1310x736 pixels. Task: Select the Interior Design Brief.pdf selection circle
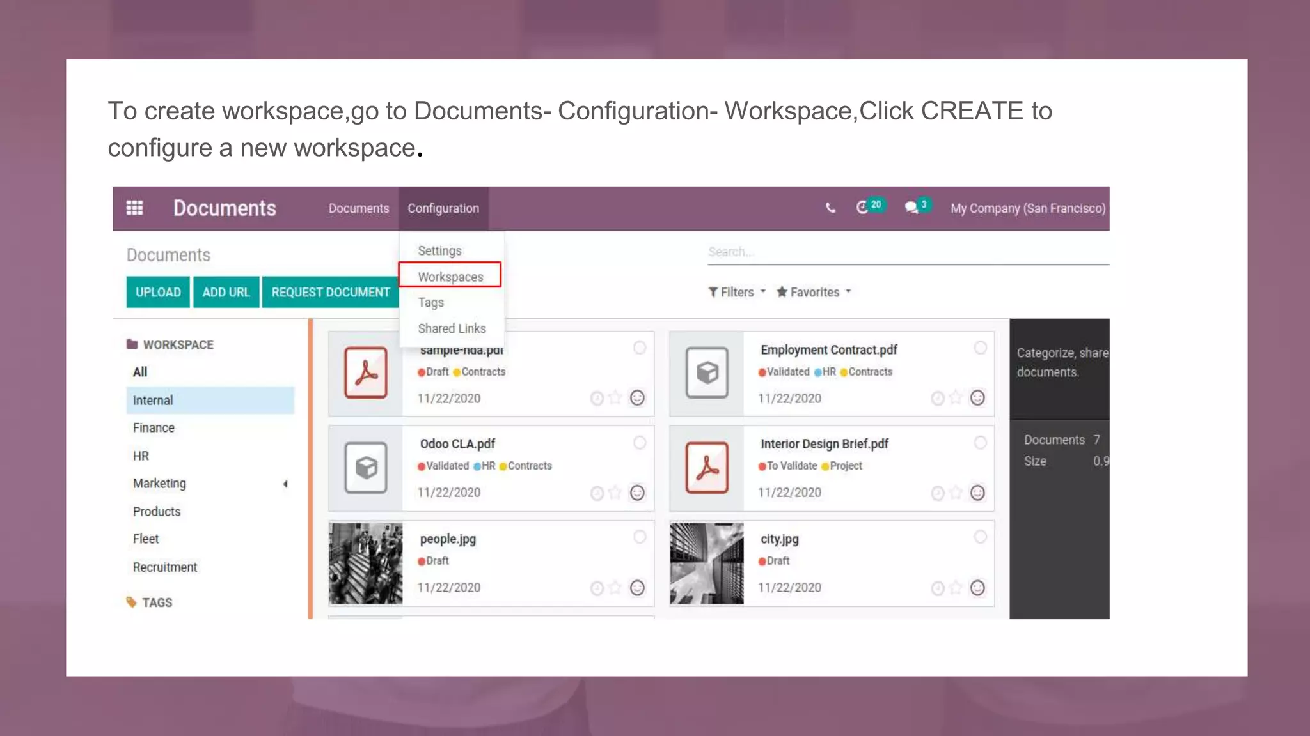[x=980, y=443]
